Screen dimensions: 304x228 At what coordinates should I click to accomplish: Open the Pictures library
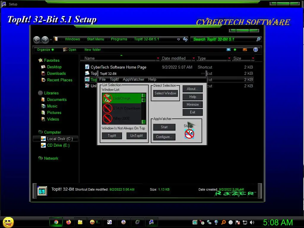click(x=54, y=113)
